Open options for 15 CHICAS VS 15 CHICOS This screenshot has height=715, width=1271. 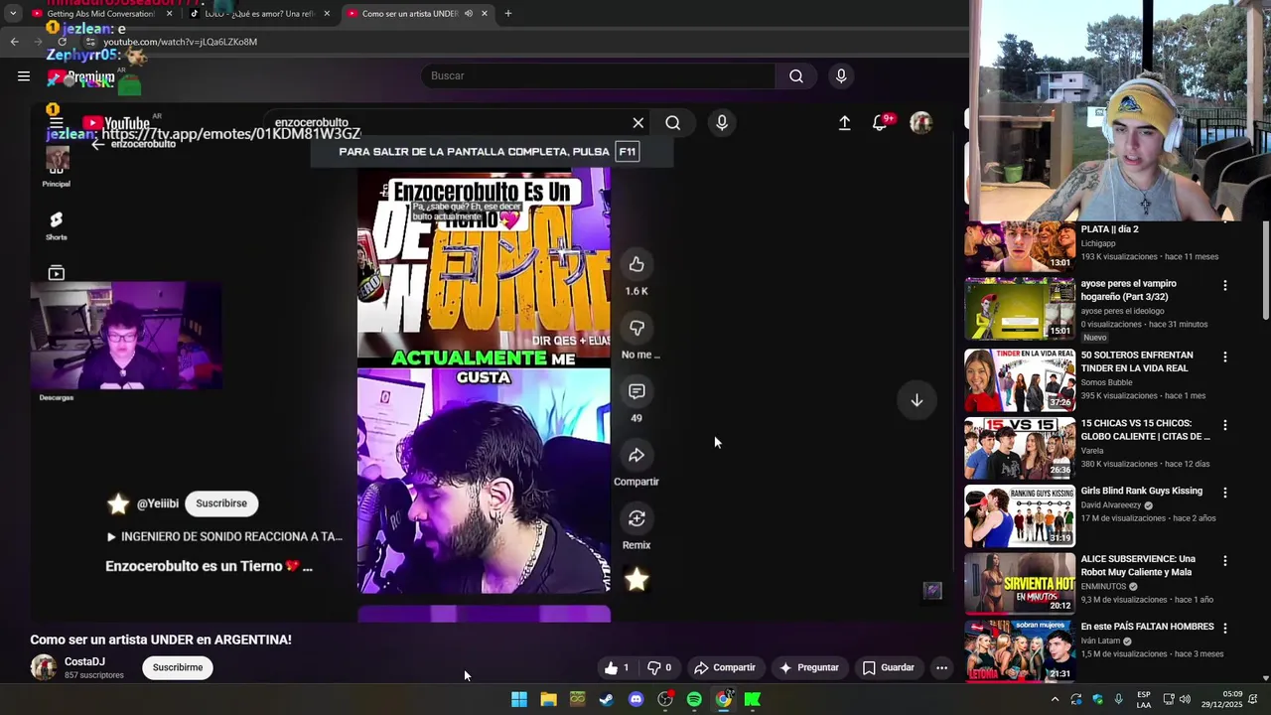pos(1224,425)
